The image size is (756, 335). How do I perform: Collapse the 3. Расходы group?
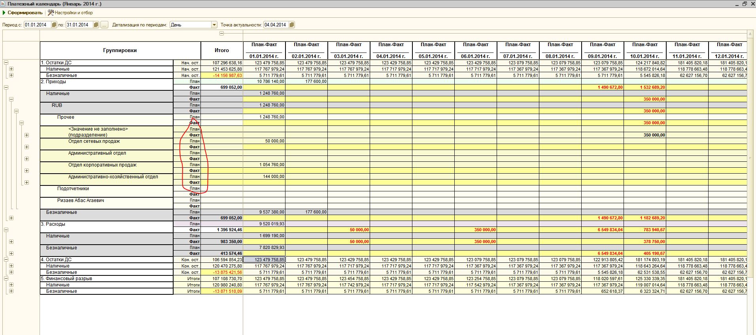[x=6, y=230]
